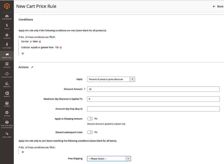Screen dimensions: 224x164
Task: Click the 'Male' condition value link
Action: (35, 41)
